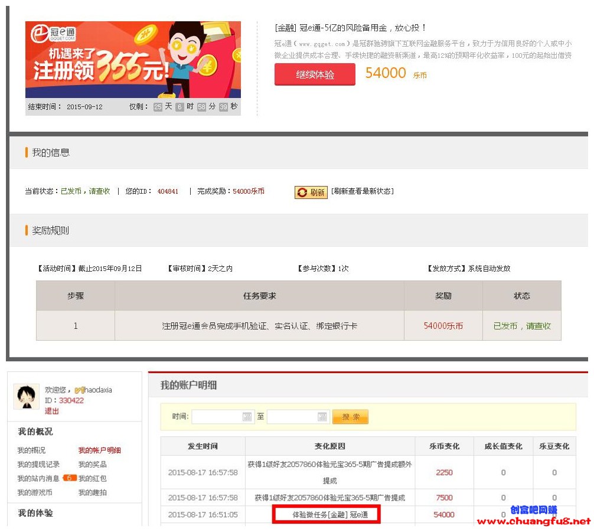Click the 当前状态 value 已发币，请查收
Viewport: 594px width, 532px height.
86,191
